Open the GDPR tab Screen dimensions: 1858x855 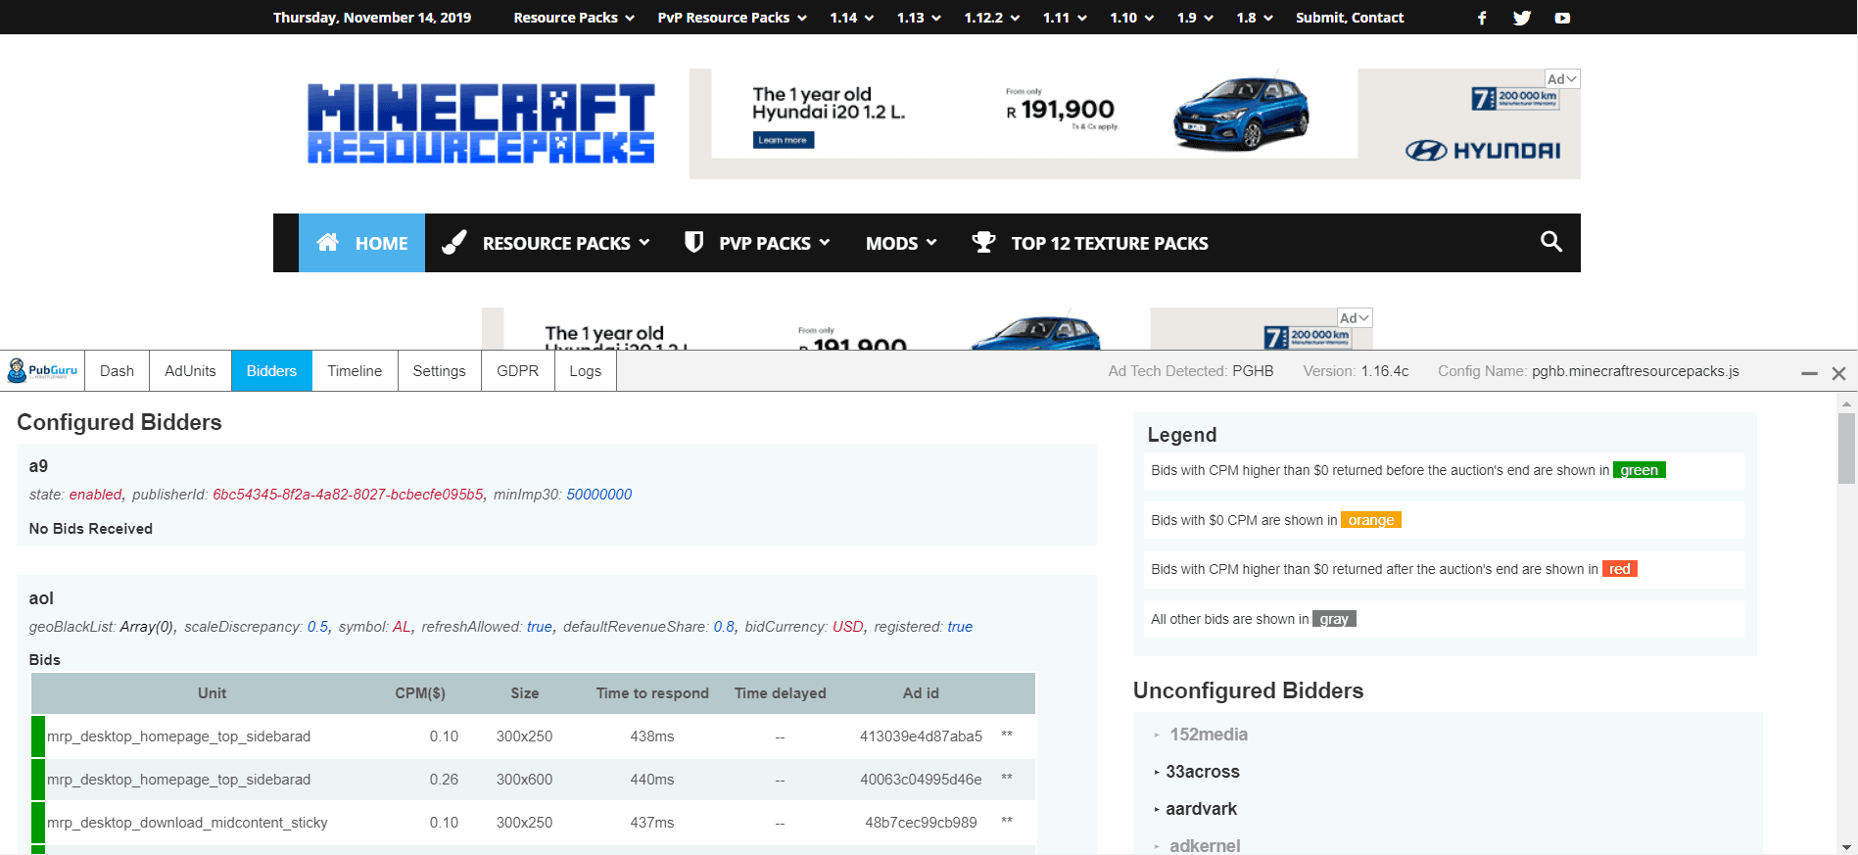[x=517, y=371]
